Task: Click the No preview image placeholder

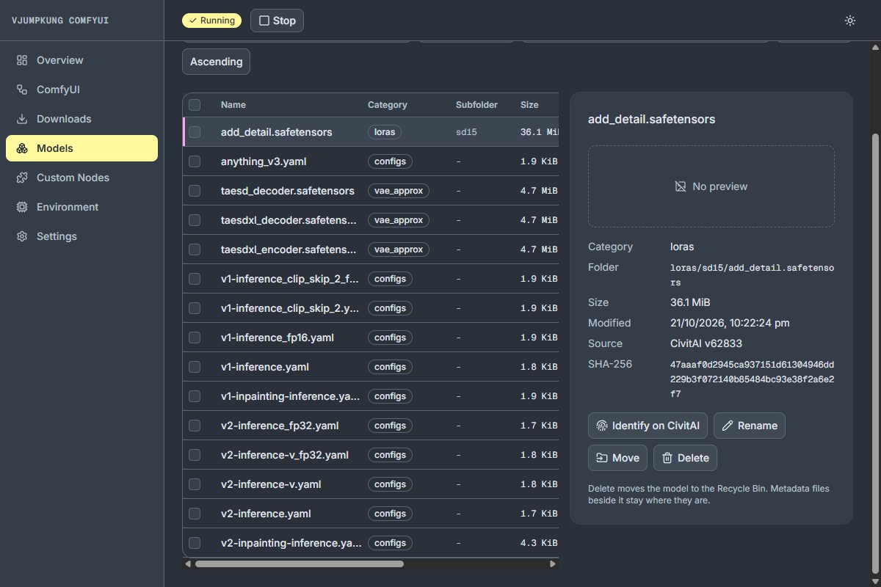Action: 711,186
